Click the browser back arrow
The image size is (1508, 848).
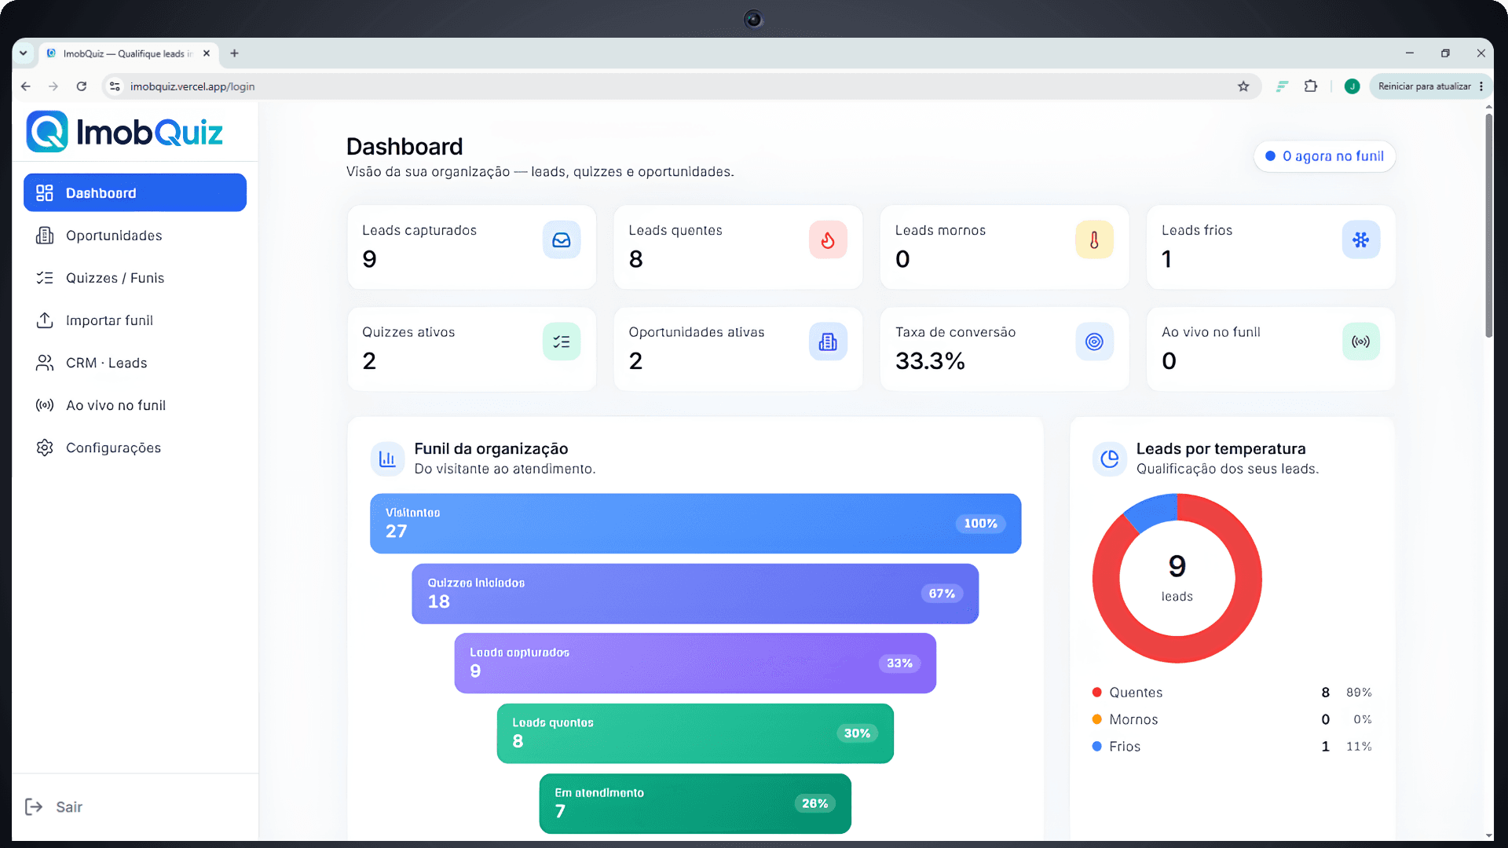(26, 86)
